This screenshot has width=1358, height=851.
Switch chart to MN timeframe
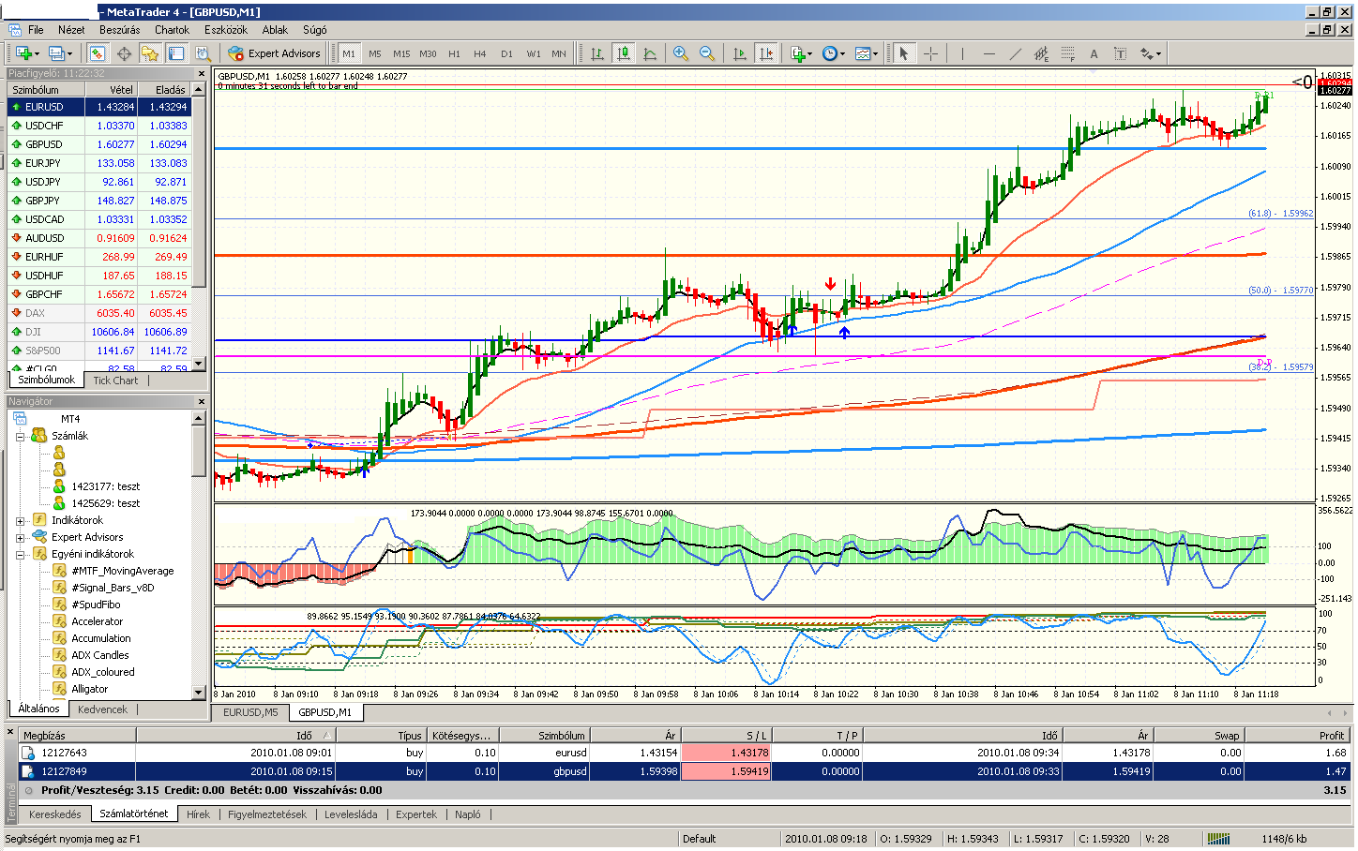coord(559,53)
